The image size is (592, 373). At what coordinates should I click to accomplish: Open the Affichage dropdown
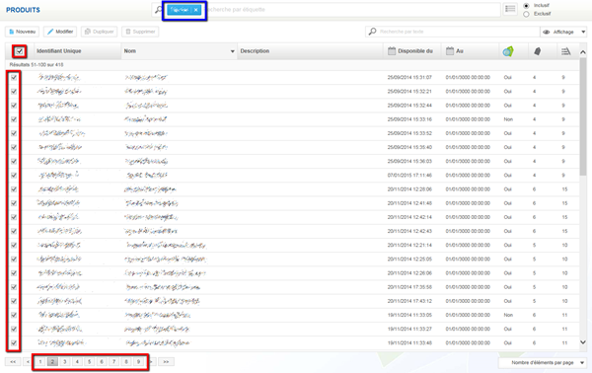click(563, 32)
